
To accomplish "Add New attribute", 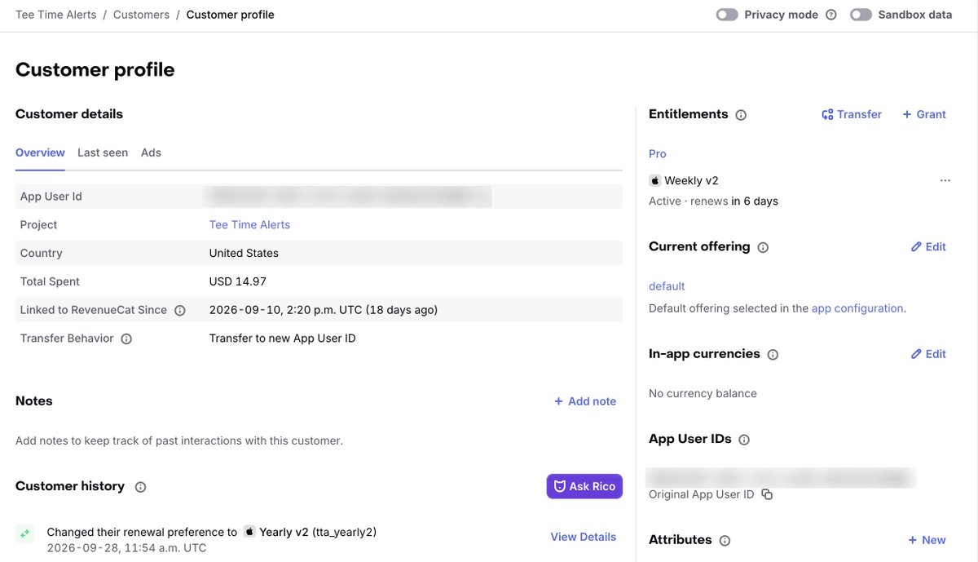I will (x=927, y=540).
